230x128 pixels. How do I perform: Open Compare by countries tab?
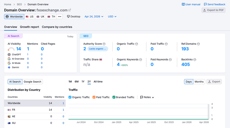click(57, 27)
